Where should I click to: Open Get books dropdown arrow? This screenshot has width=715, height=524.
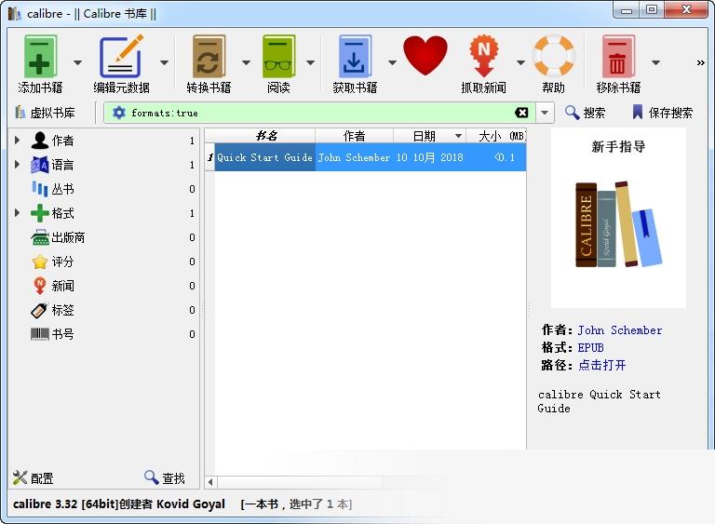tap(392, 62)
